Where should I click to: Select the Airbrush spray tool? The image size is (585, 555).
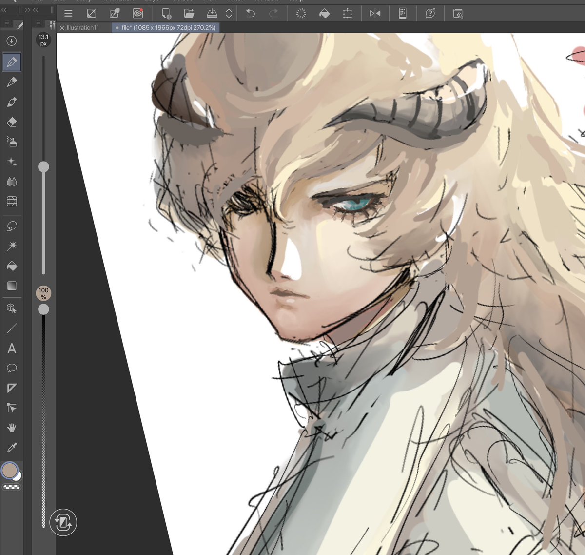(12, 142)
